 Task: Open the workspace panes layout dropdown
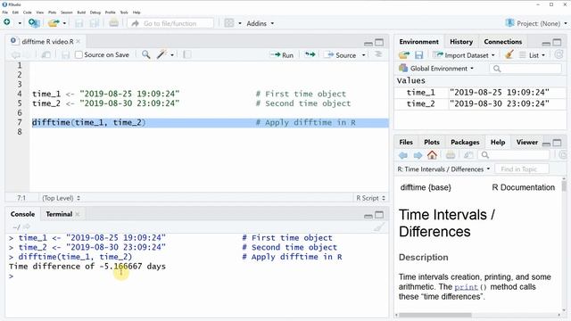233,23
